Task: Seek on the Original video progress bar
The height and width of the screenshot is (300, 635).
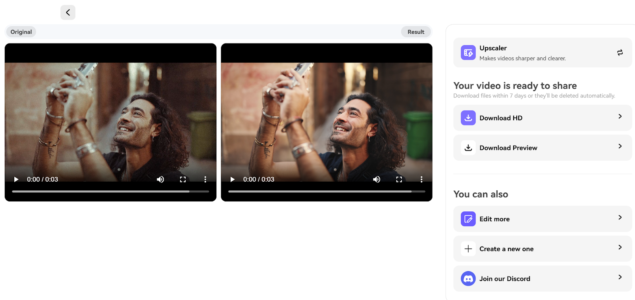Action: coord(110,192)
